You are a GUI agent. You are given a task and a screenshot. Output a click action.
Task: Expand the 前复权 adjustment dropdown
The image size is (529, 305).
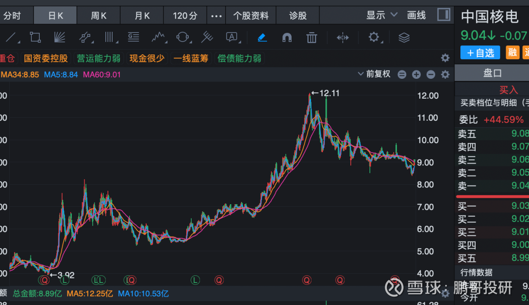374,74
